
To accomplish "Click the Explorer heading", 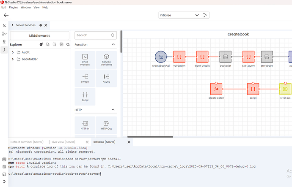I will (16, 45).
